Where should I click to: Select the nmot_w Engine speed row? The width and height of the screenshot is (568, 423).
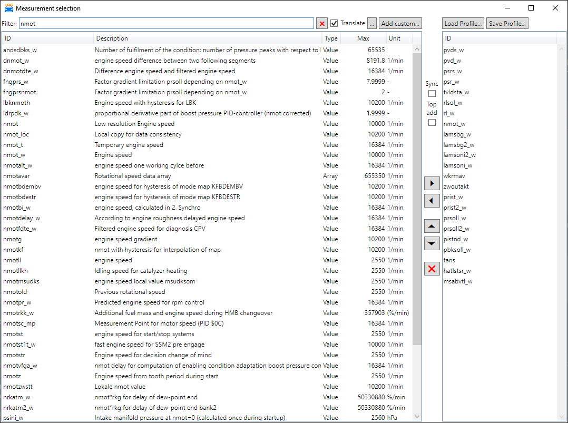coord(158,155)
